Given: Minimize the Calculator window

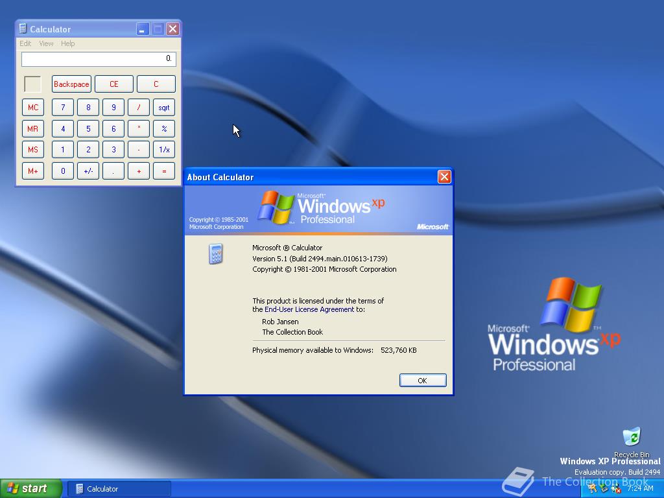Looking at the screenshot, I should (143, 29).
